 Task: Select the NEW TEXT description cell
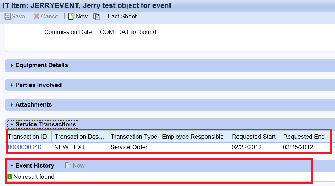(x=70, y=147)
